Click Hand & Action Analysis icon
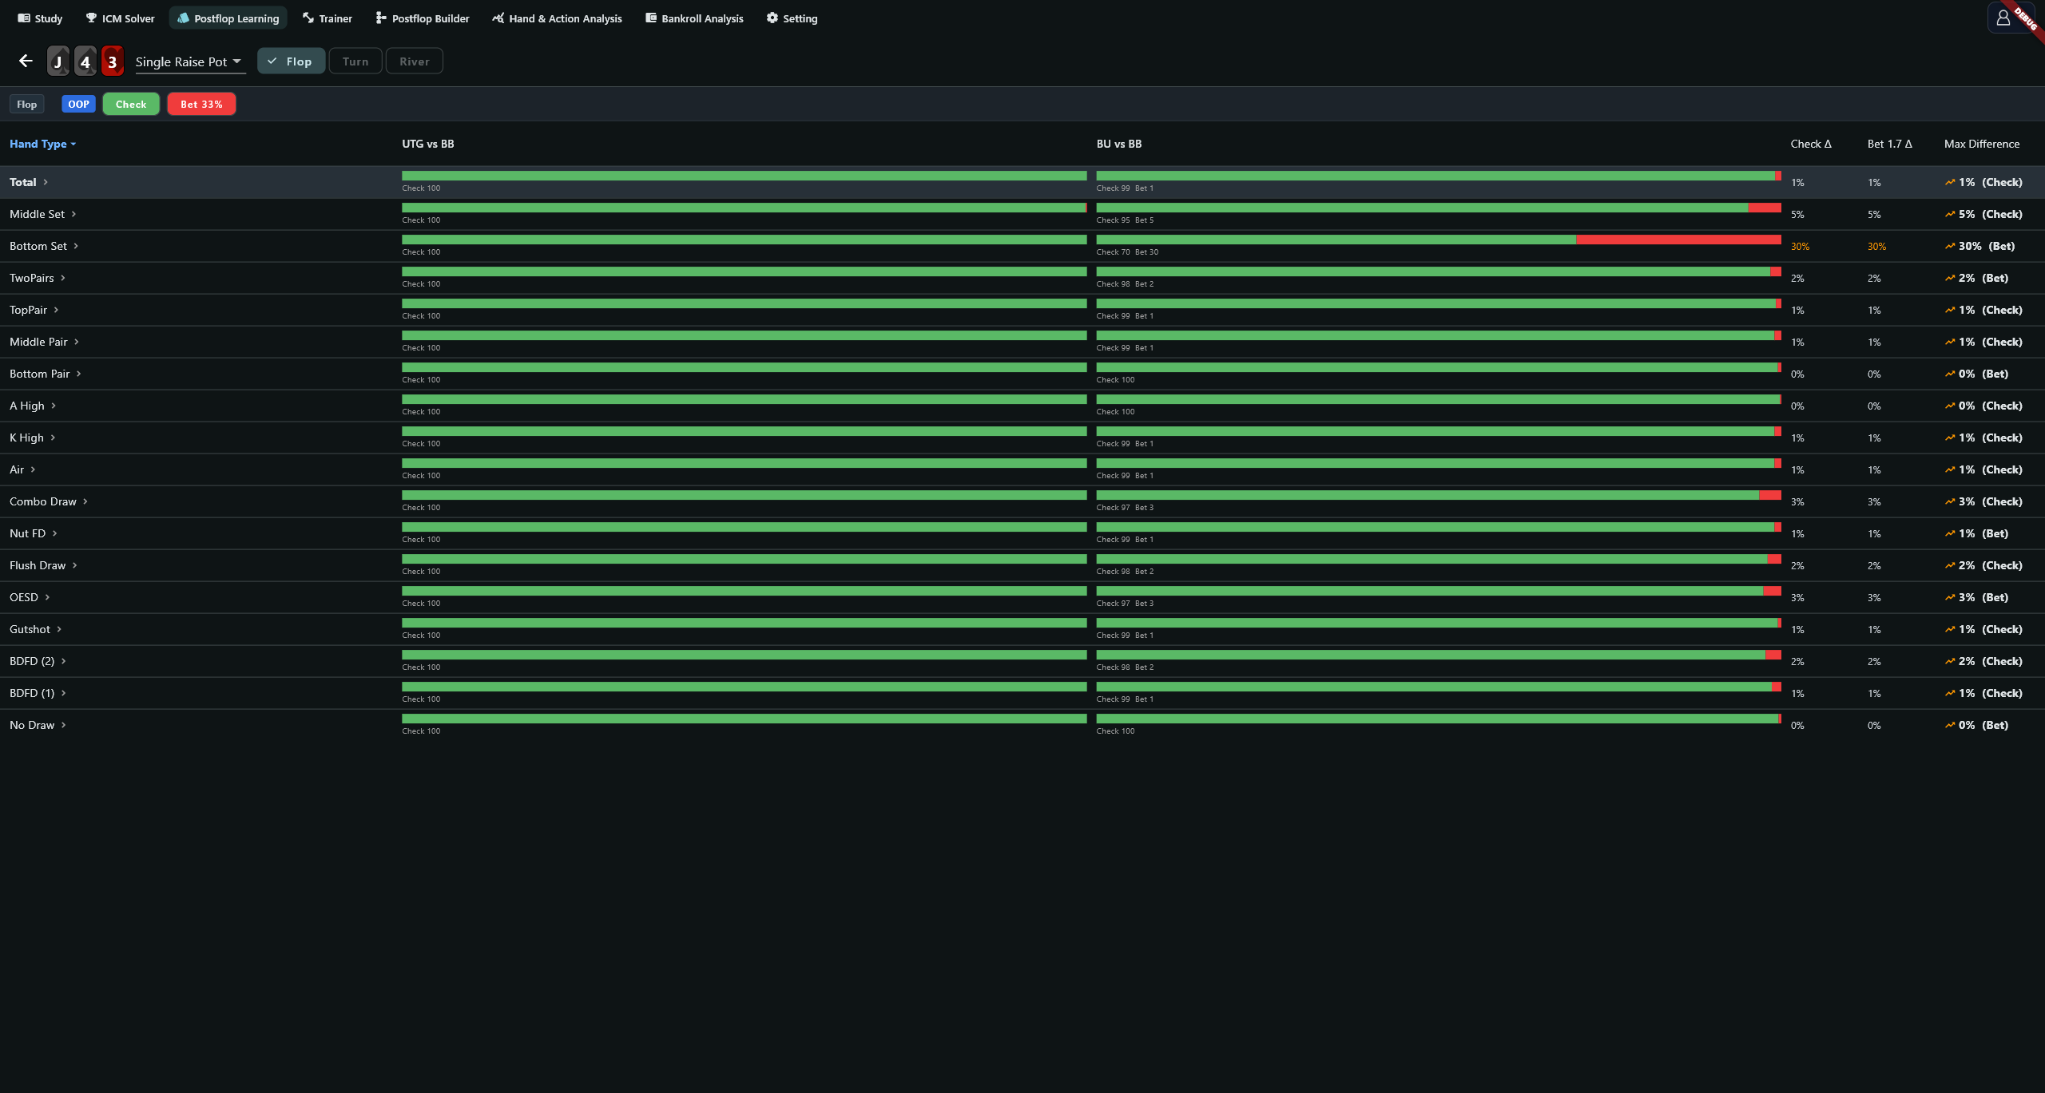 (x=498, y=18)
